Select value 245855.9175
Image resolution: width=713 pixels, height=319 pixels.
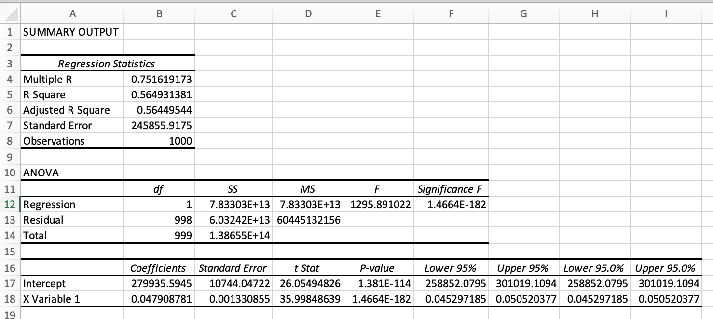pos(159,126)
